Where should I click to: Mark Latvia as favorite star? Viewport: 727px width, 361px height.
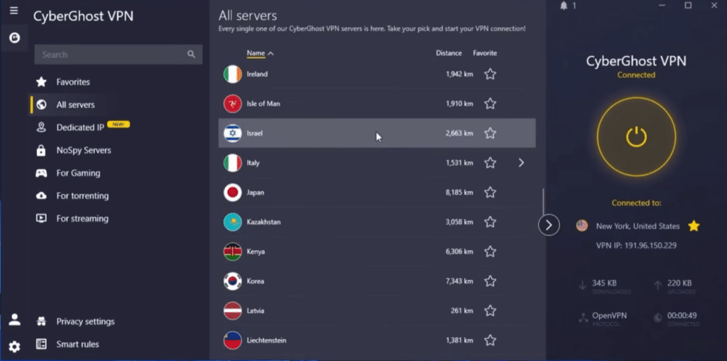coord(490,311)
